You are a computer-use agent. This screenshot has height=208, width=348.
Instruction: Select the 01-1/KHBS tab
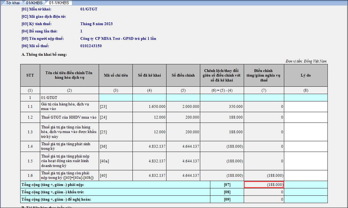(x=59, y=3)
